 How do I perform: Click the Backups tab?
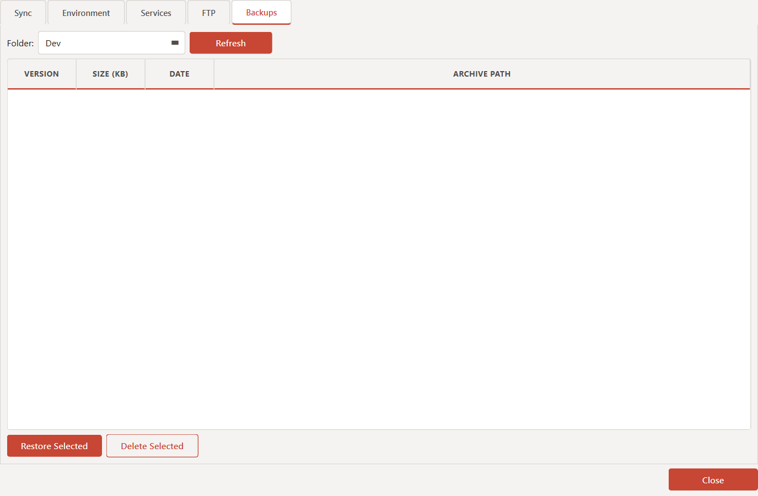click(x=261, y=13)
